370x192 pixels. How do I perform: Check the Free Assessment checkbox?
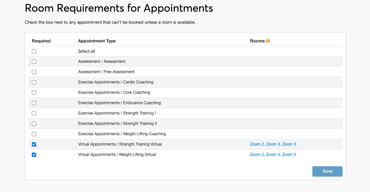(34, 72)
